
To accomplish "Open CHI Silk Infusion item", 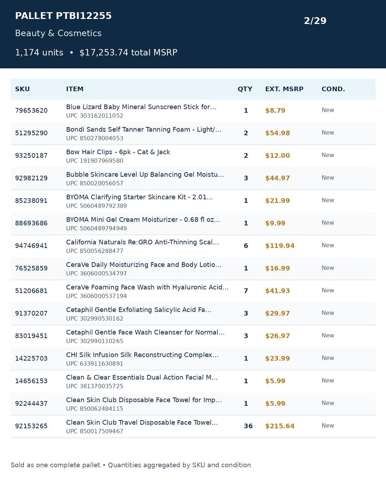I will click(x=142, y=355).
